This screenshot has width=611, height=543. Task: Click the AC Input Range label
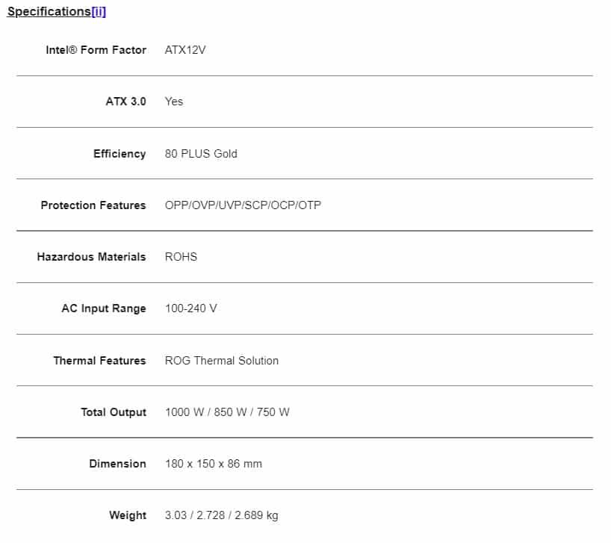click(104, 308)
